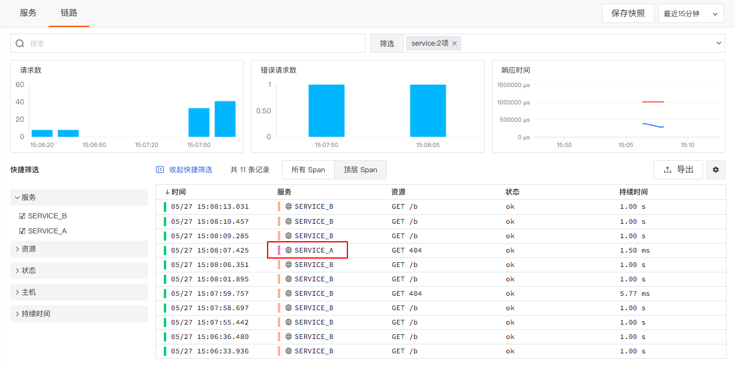The height and width of the screenshot is (366, 735).
Task: Expand the 资源 quick filter group
Action: click(x=79, y=249)
